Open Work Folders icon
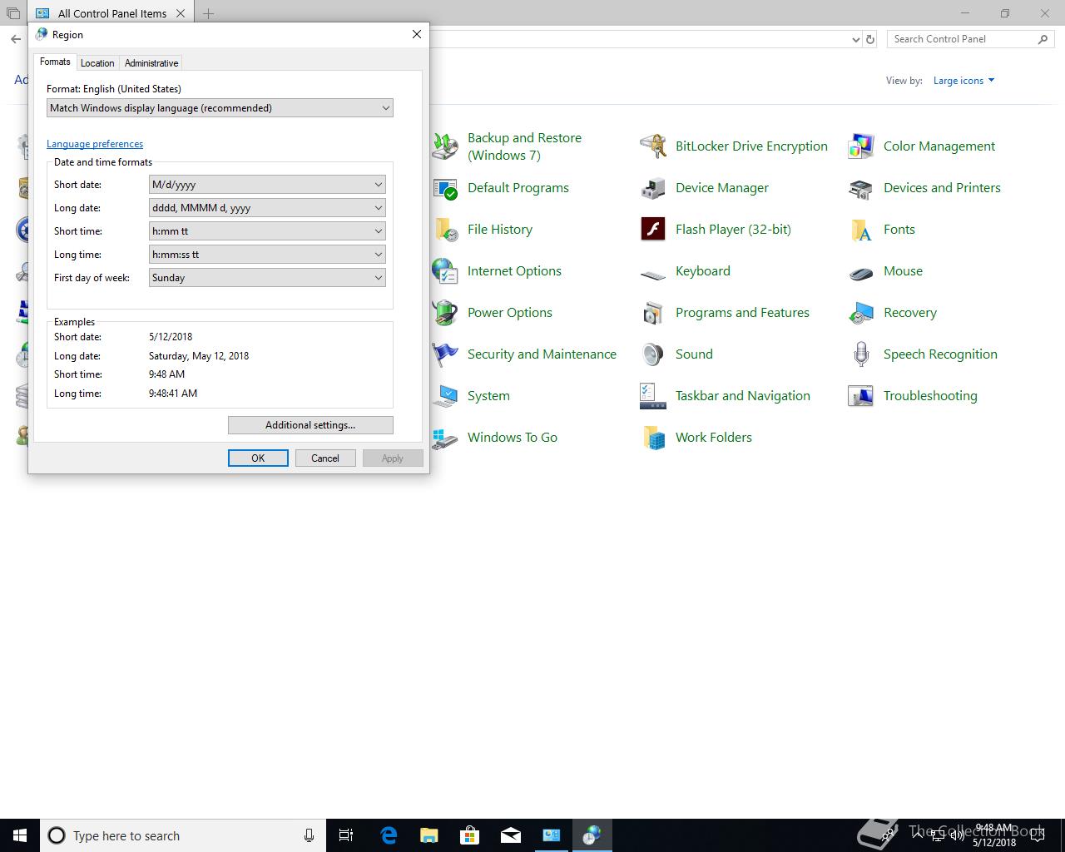This screenshot has width=1065, height=852. pyautogui.click(x=653, y=438)
